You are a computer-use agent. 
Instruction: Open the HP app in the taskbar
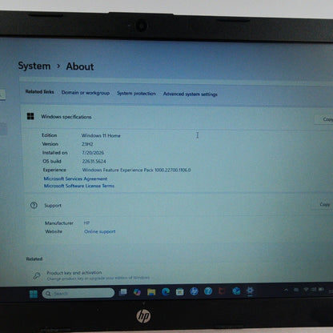(194, 291)
